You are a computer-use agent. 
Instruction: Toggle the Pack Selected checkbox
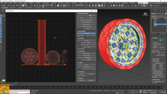(78, 49)
